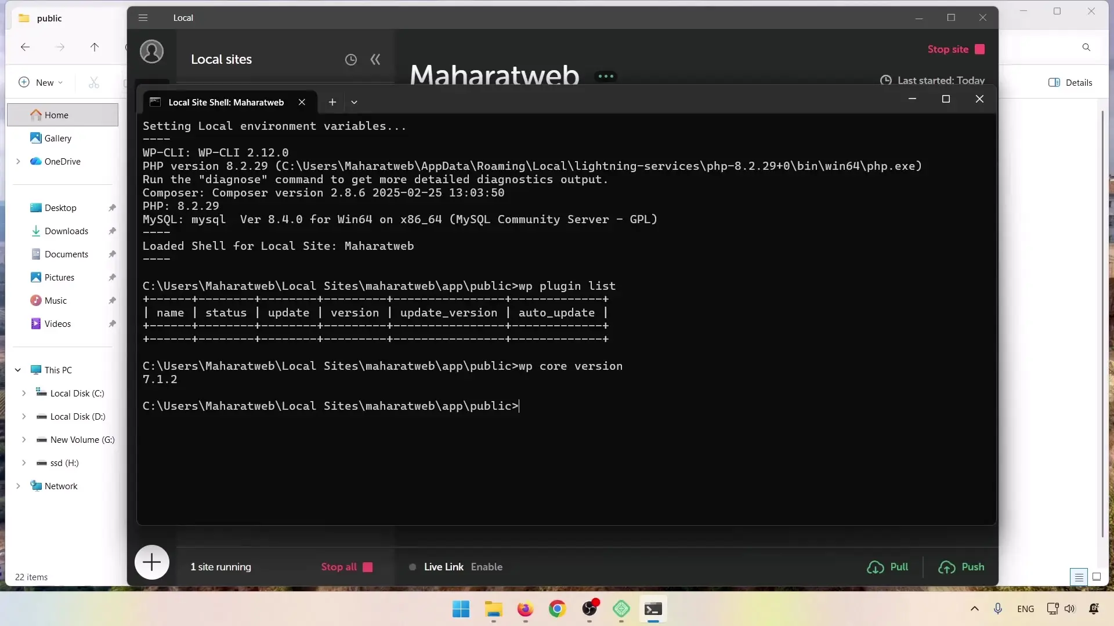Screen dimensions: 1114x626
Task: Select Local Disk (C:) drive
Action: point(77,393)
